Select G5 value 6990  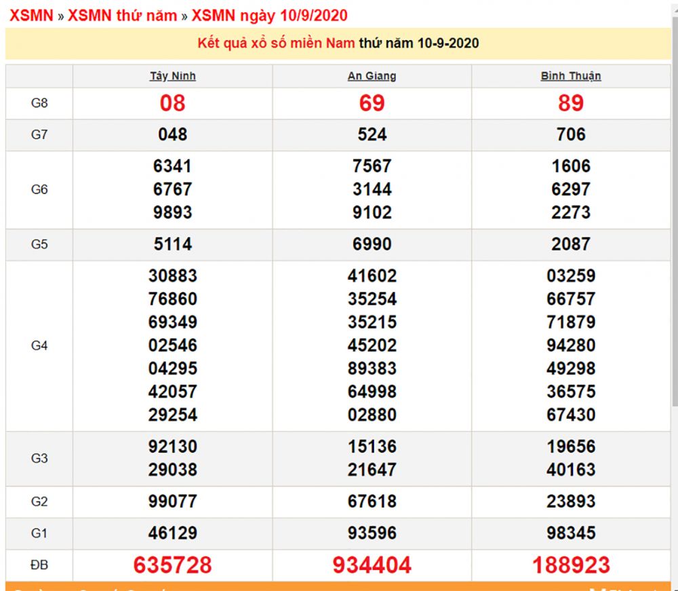click(x=372, y=244)
